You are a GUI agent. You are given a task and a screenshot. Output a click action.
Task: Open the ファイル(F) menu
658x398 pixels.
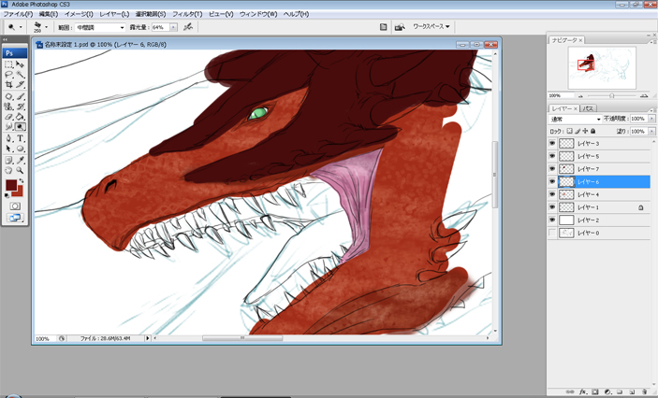(18, 14)
